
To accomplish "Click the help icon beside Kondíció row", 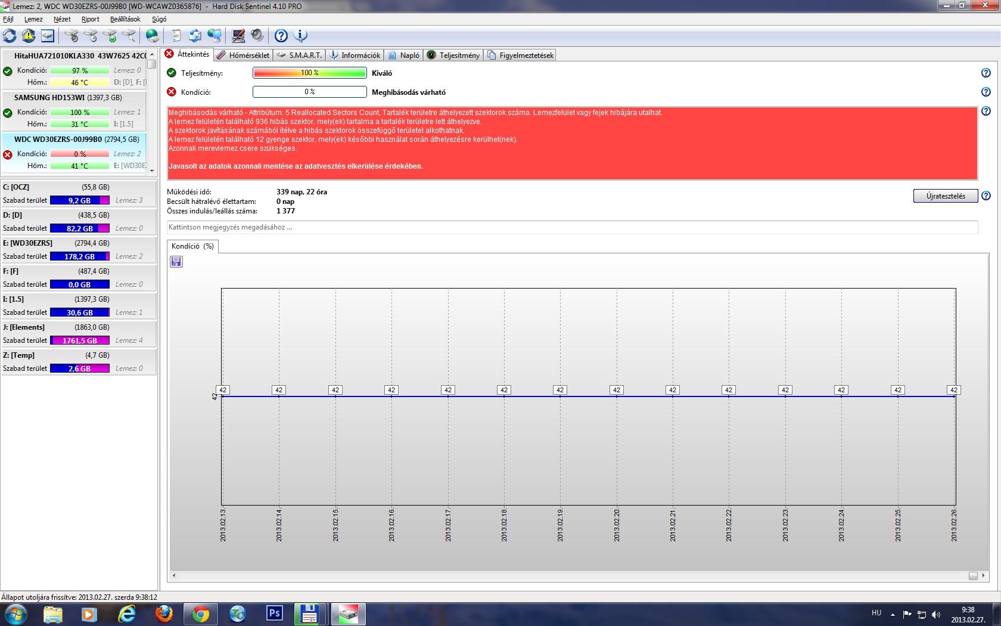I will coord(986,92).
